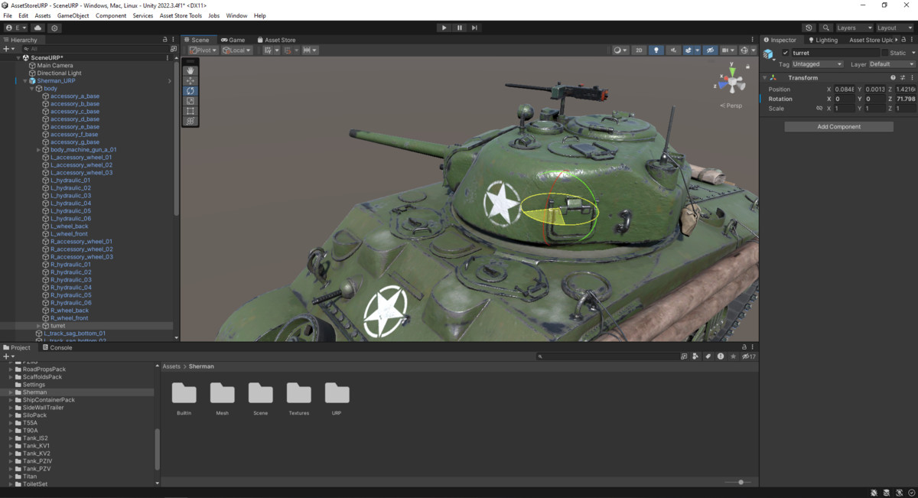Lock the Inspector panel
This screenshot has height=498, width=918.
[902, 40]
